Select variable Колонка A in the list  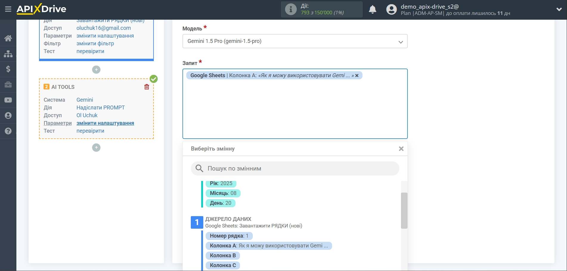269,246
